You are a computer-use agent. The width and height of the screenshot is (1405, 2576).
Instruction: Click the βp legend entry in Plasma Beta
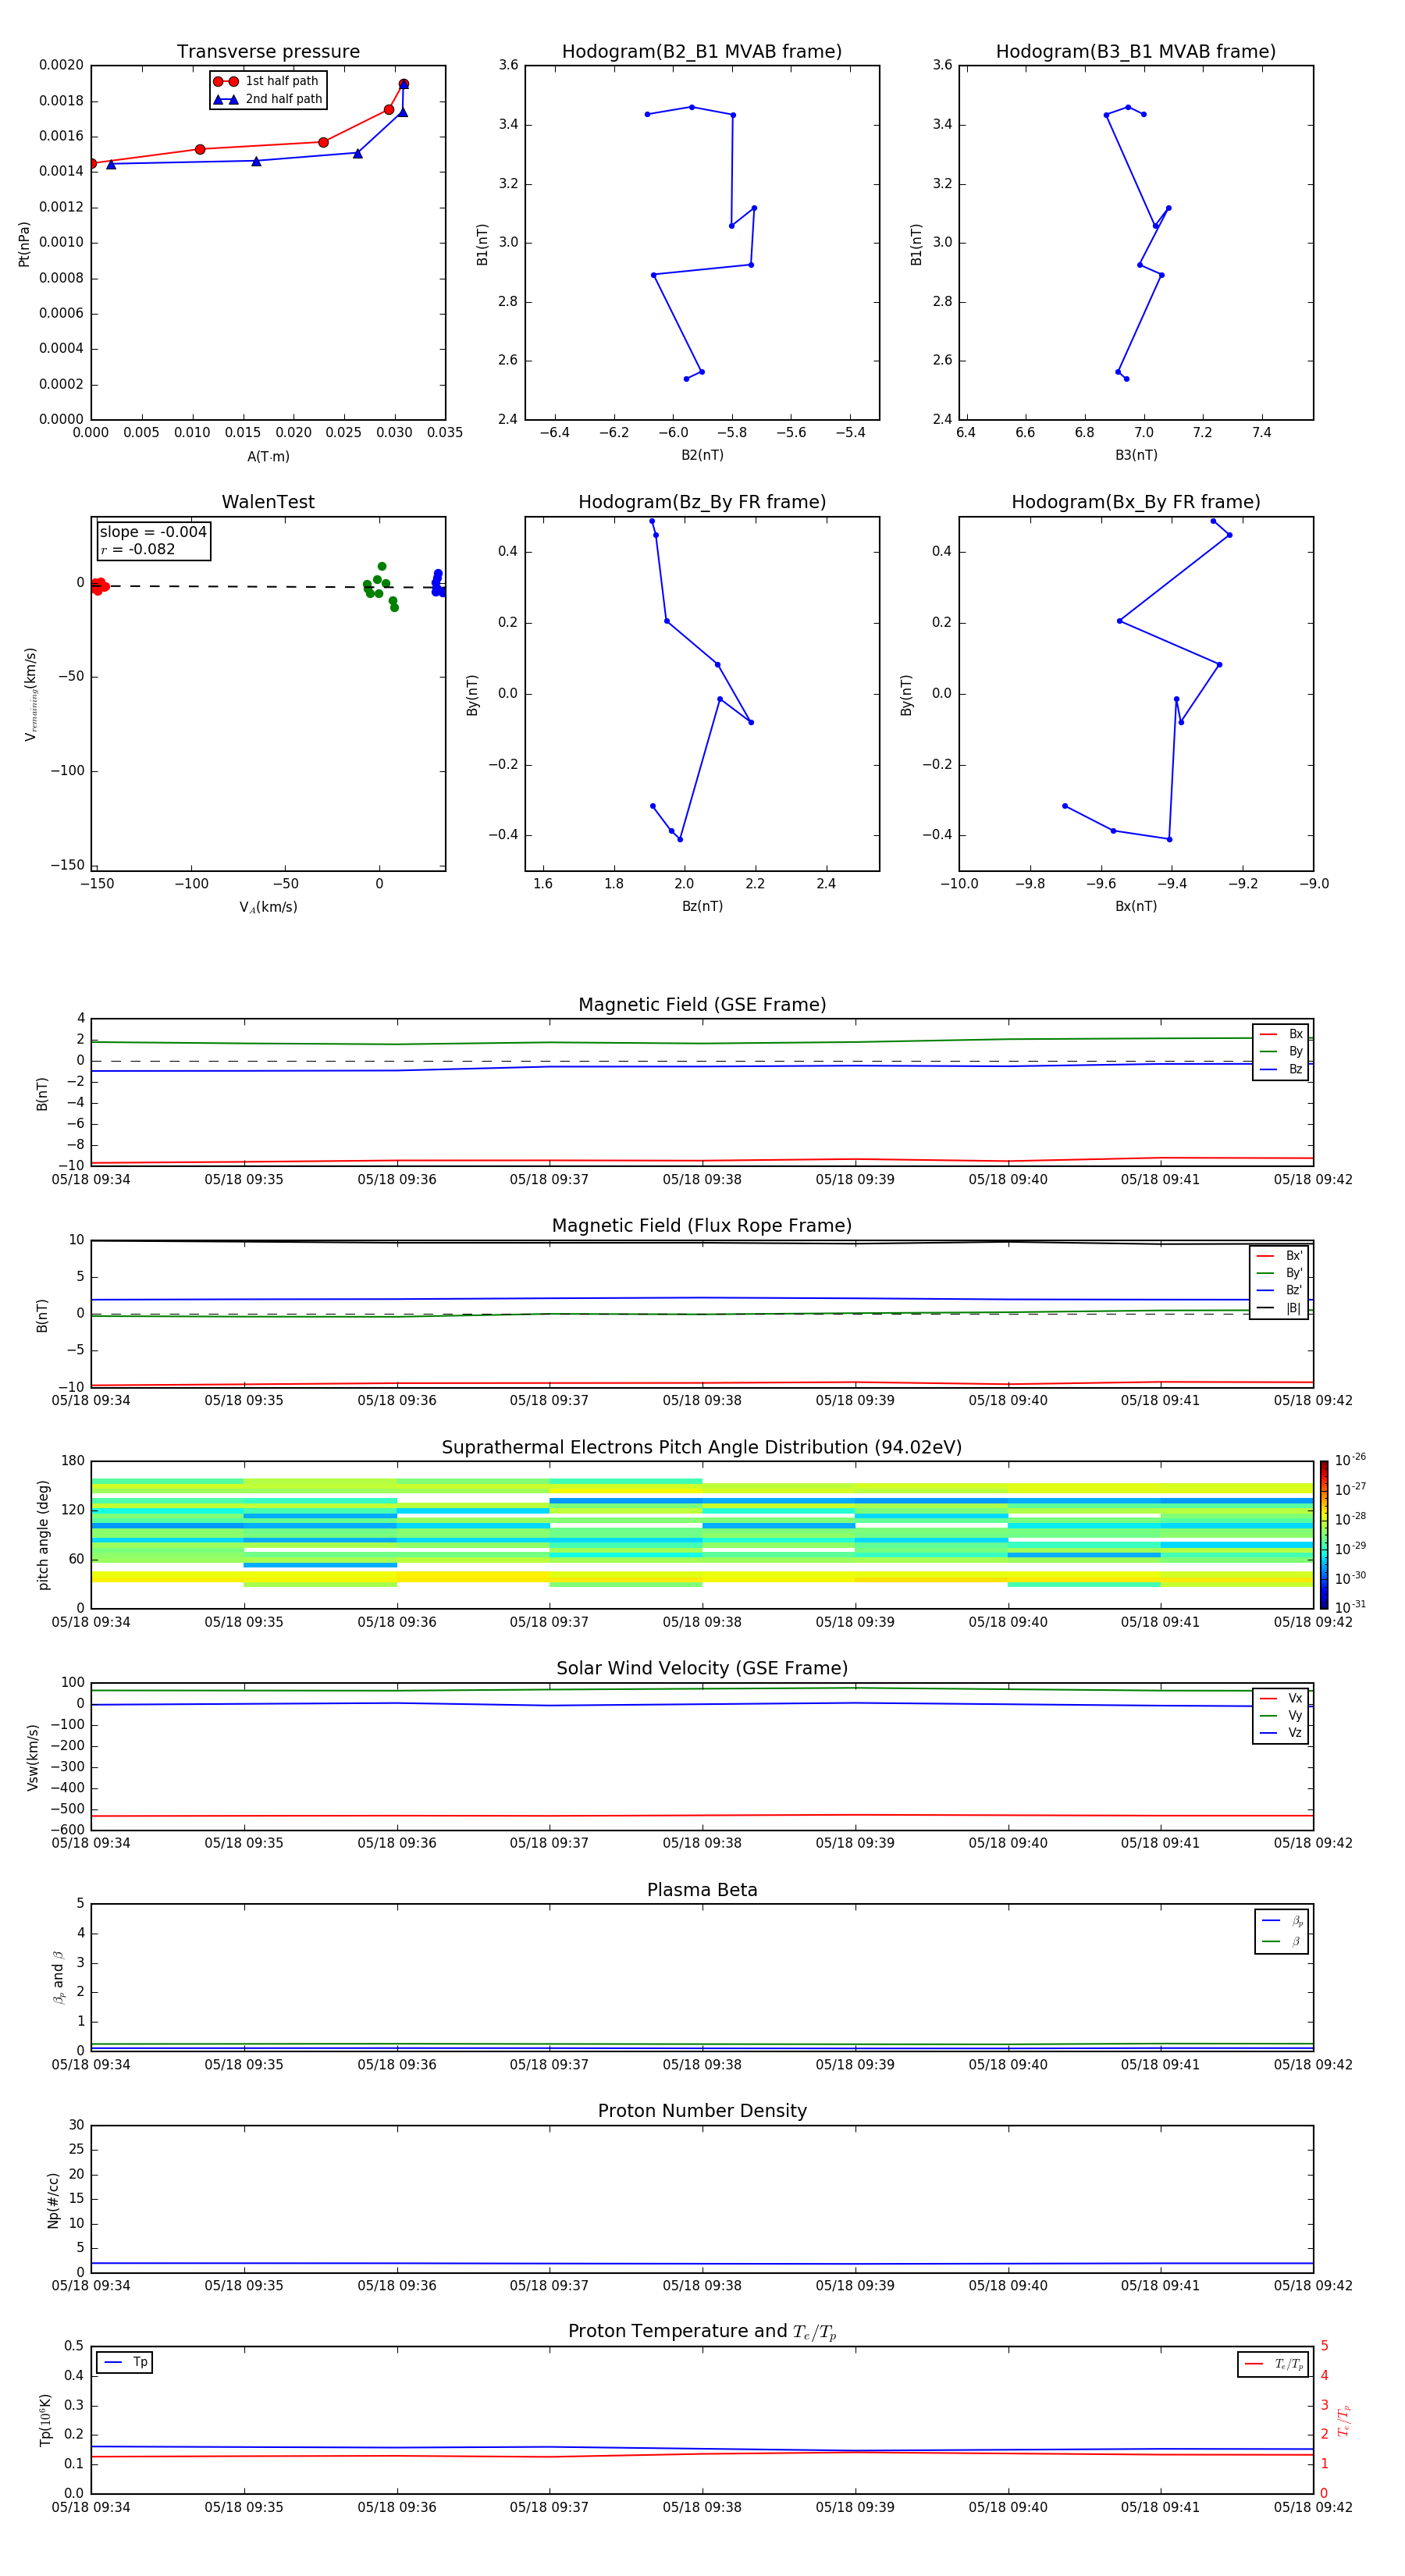tap(1282, 1921)
